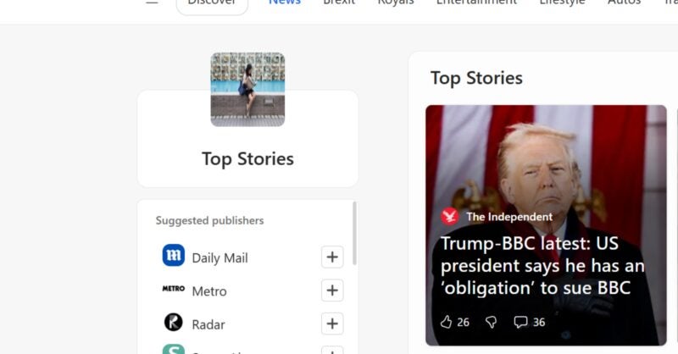678x354 pixels.
Task: Go to the Brexit tab
Action: tap(339, 3)
